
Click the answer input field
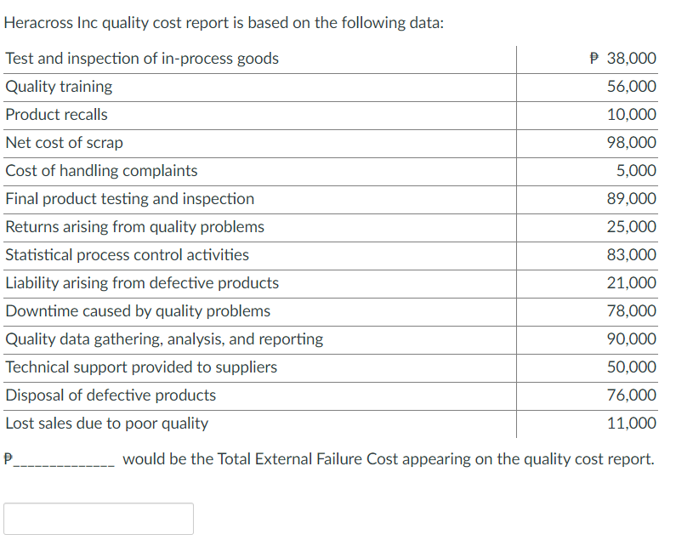coord(99,519)
